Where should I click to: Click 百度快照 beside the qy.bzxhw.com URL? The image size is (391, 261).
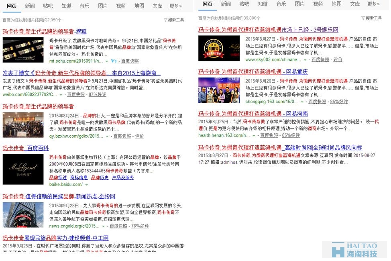coord(122,136)
